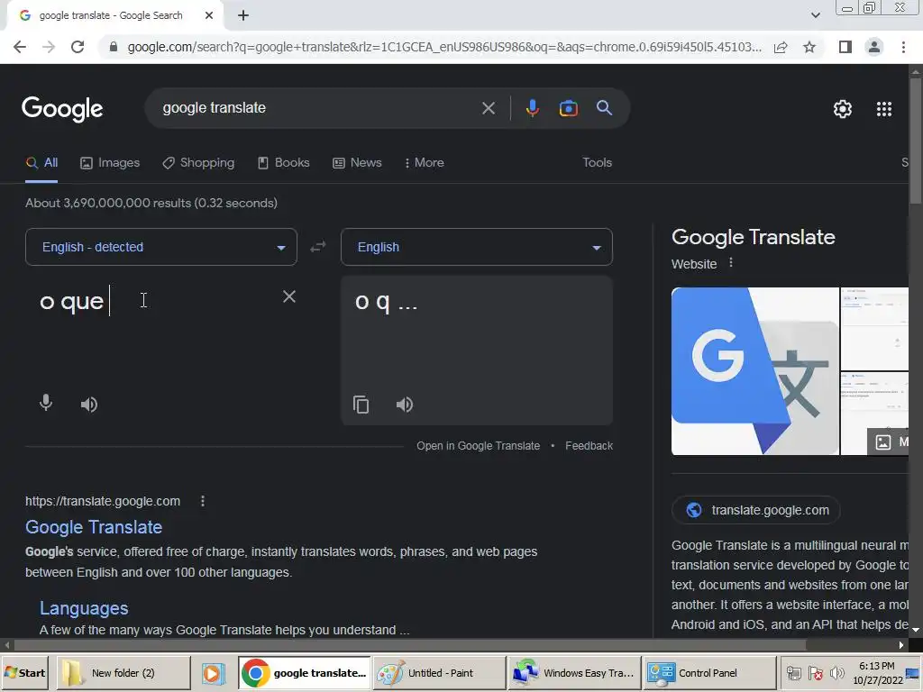Viewport: 923px width, 692px height.
Task: Open options for translate.google.com result
Action: [203, 501]
